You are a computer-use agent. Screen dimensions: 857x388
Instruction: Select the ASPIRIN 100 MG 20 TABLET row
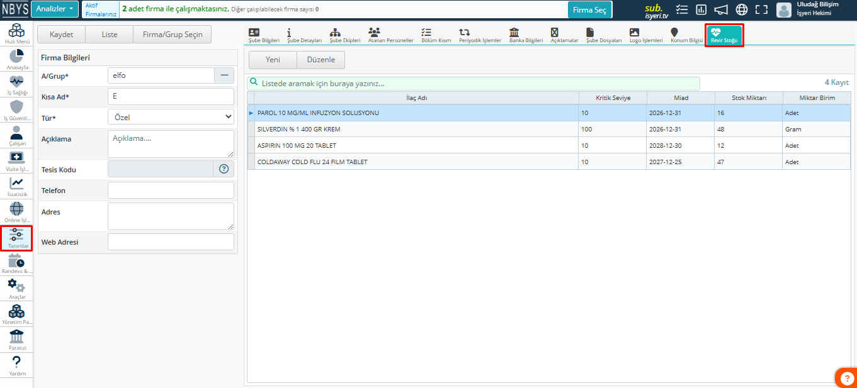coord(548,145)
